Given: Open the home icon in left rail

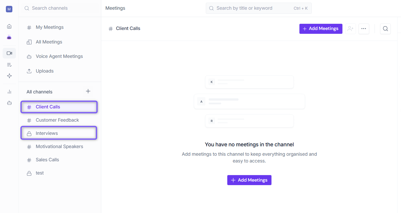Looking at the screenshot, I should click(9, 26).
